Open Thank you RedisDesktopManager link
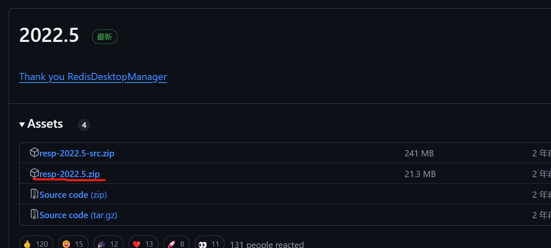The height and width of the screenshot is (248, 551). 93,77
